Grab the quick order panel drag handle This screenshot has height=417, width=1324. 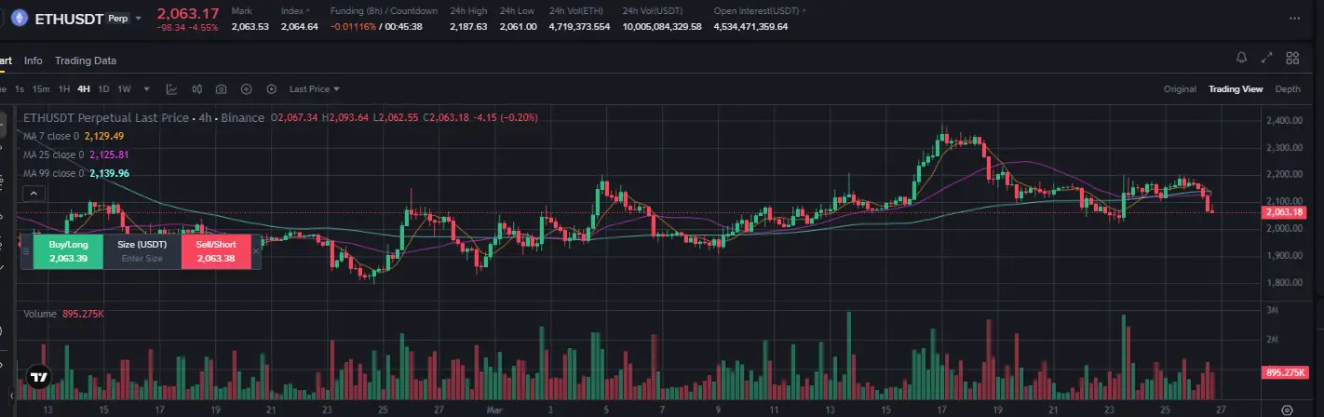click(26, 251)
